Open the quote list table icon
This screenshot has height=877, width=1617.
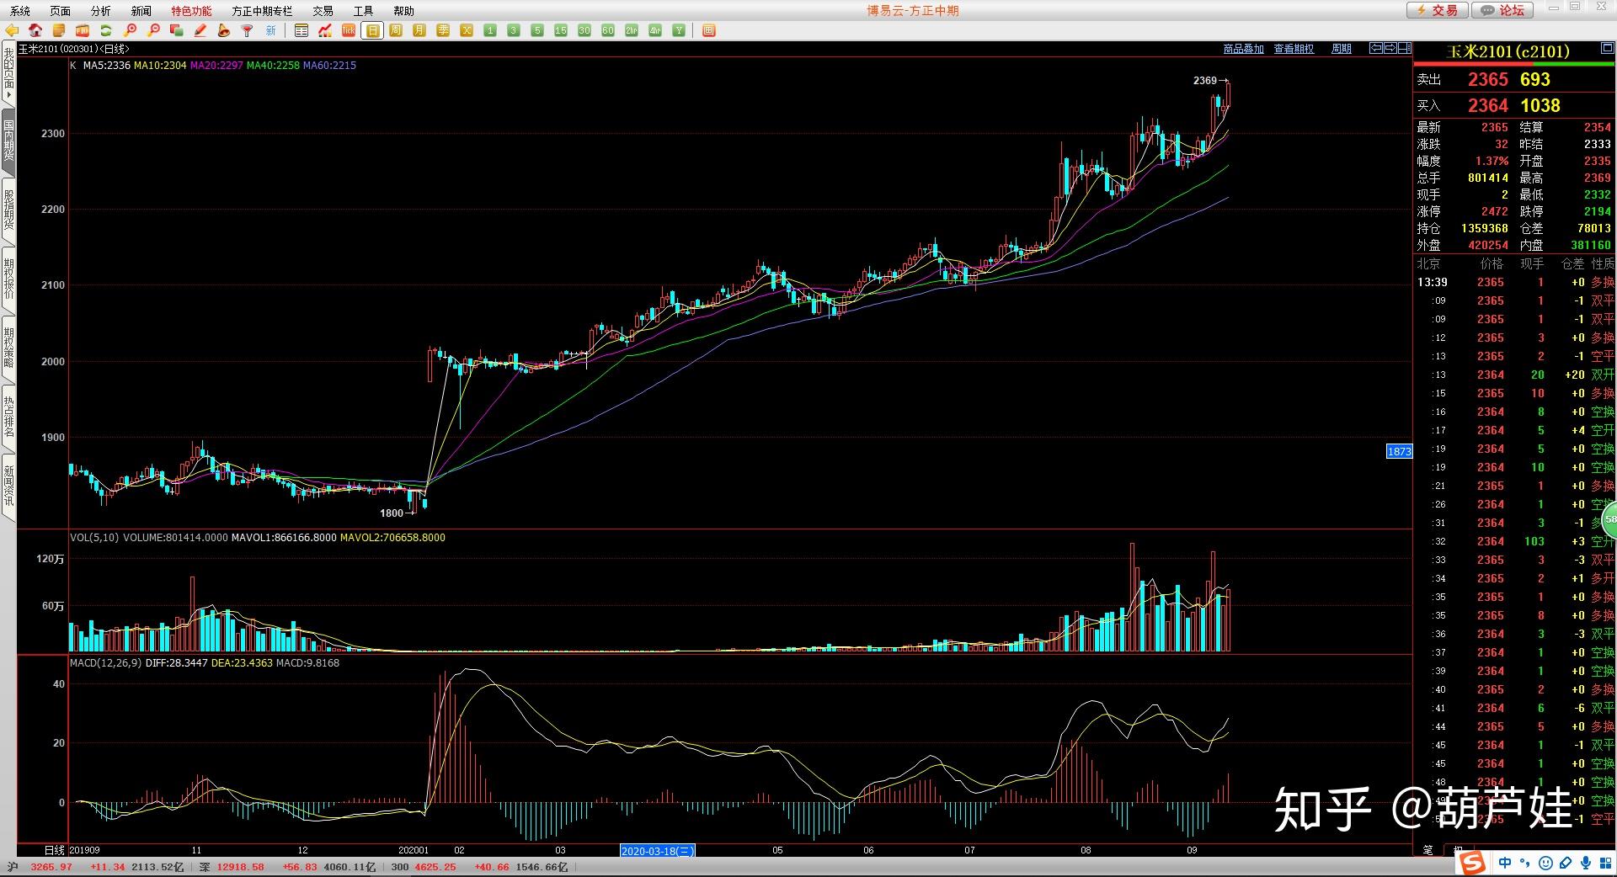pos(302,31)
